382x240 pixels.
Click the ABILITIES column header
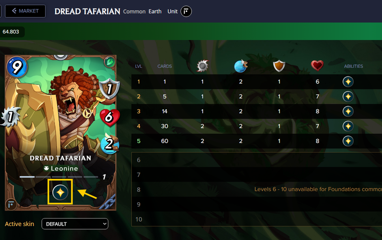click(353, 66)
